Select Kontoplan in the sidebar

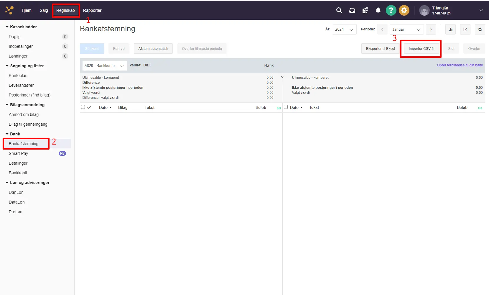pos(18,76)
